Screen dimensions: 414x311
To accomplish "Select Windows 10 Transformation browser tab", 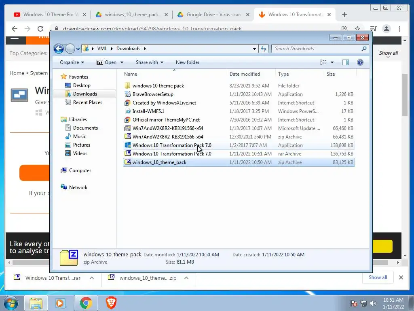I will [x=295, y=15].
